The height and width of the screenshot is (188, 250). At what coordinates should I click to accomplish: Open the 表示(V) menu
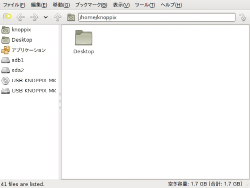[x=121, y=5]
